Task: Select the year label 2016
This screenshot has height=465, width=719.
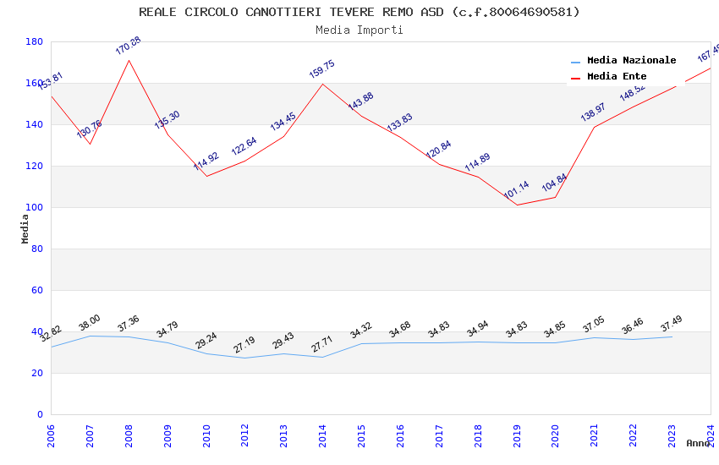Action: click(400, 435)
